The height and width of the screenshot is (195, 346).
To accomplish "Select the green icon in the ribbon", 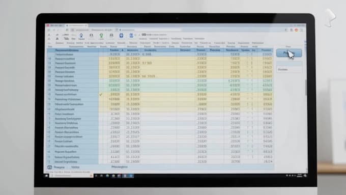I will (x=101, y=35).
